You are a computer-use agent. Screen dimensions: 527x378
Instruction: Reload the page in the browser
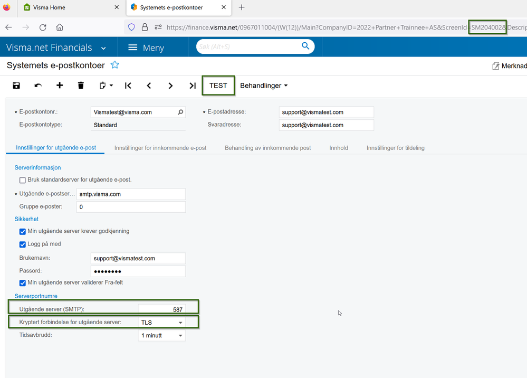tap(43, 27)
